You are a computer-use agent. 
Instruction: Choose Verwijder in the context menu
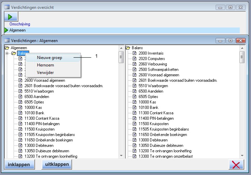click(46, 72)
